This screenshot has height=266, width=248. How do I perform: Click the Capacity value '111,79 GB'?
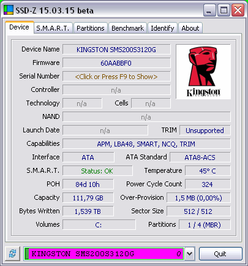88,198
